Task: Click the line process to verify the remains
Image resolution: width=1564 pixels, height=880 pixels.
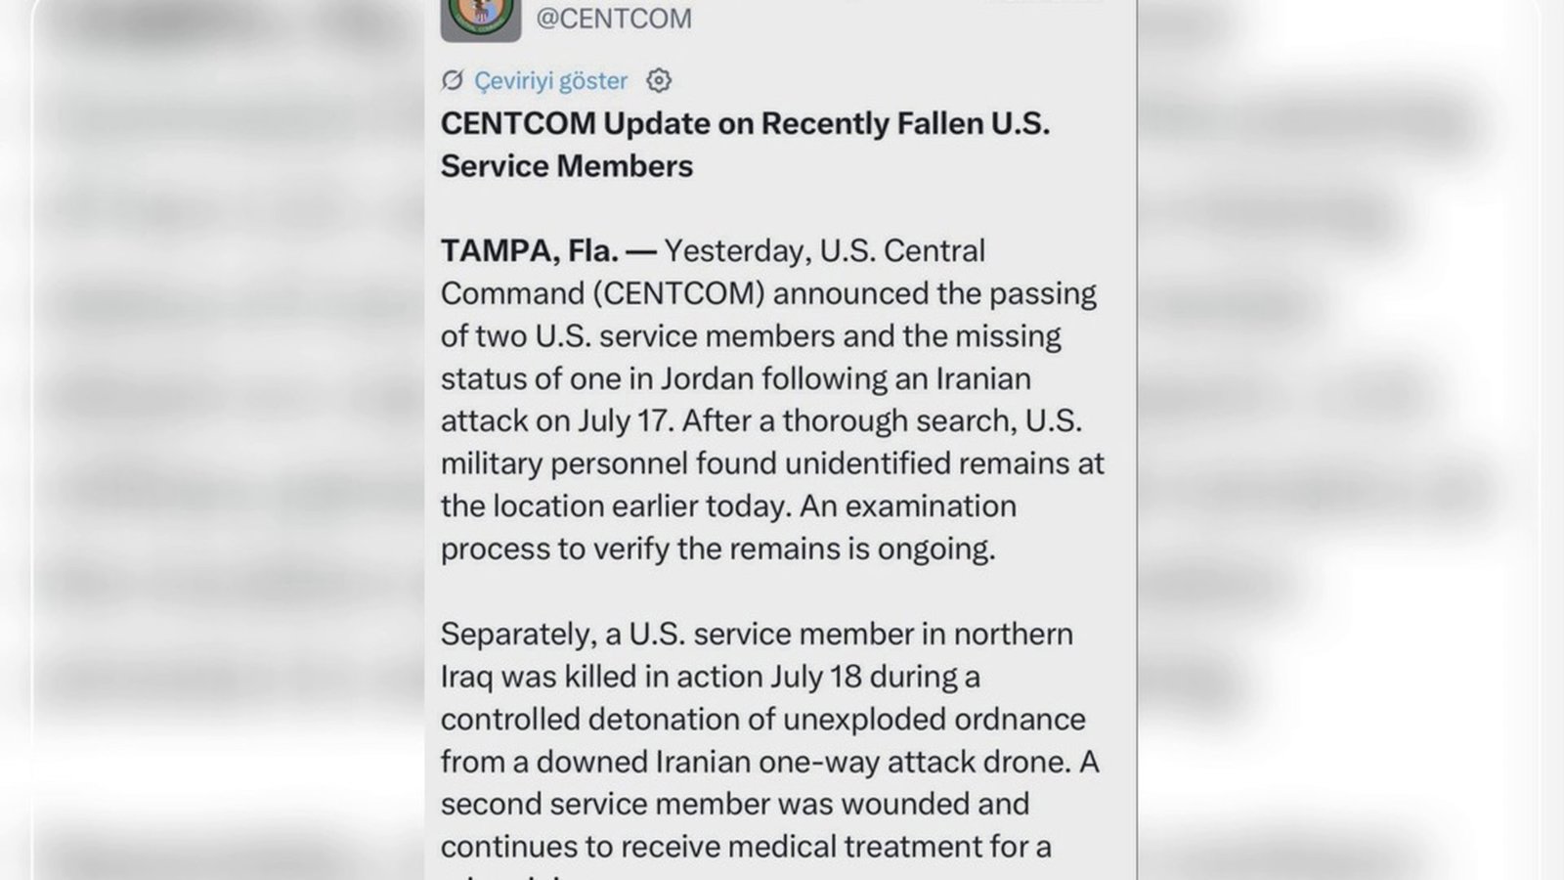Action: pos(718,549)
